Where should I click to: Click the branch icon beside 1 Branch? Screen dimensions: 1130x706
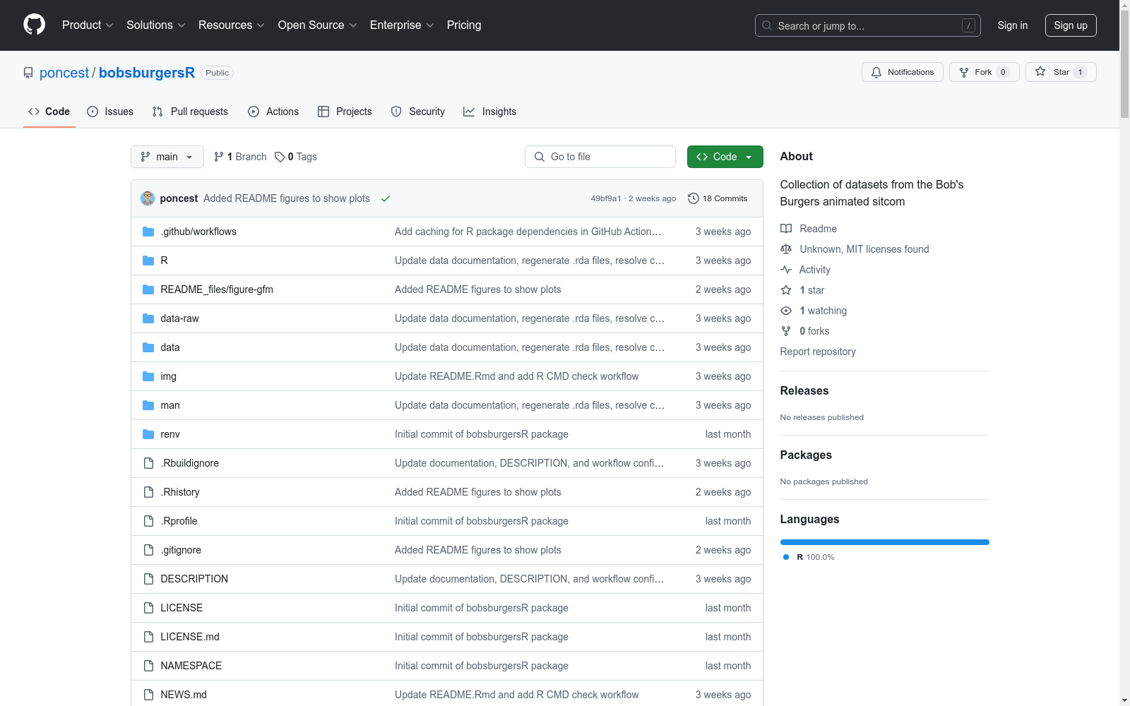[219, 157]
